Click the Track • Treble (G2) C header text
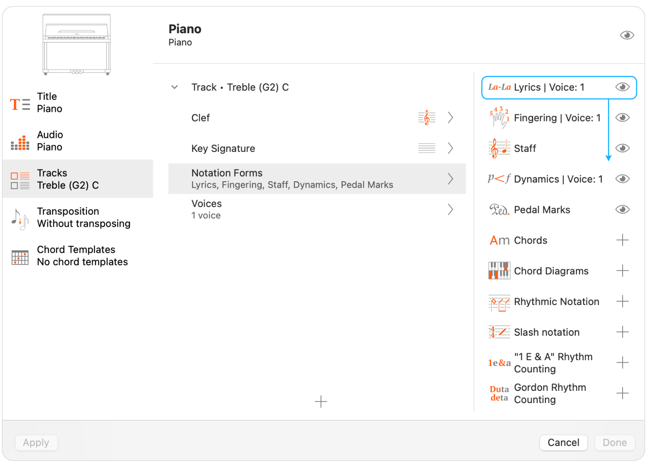The height and width of the screenshot is (467, 647). coord(240,87)
